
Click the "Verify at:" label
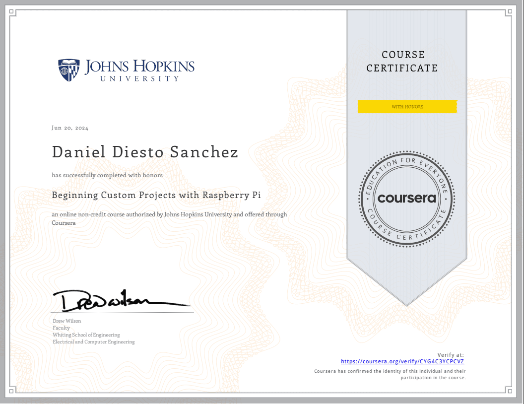tap(450, 355)
